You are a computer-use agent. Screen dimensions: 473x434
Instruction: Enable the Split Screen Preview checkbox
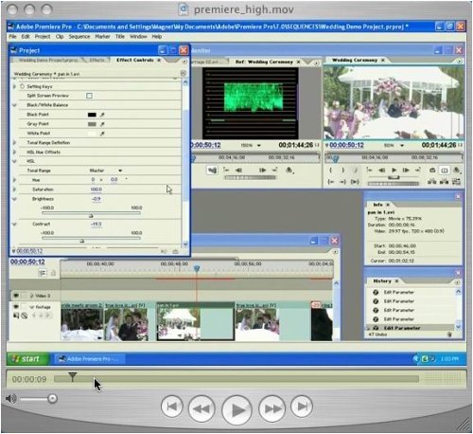tap(89, 96)
